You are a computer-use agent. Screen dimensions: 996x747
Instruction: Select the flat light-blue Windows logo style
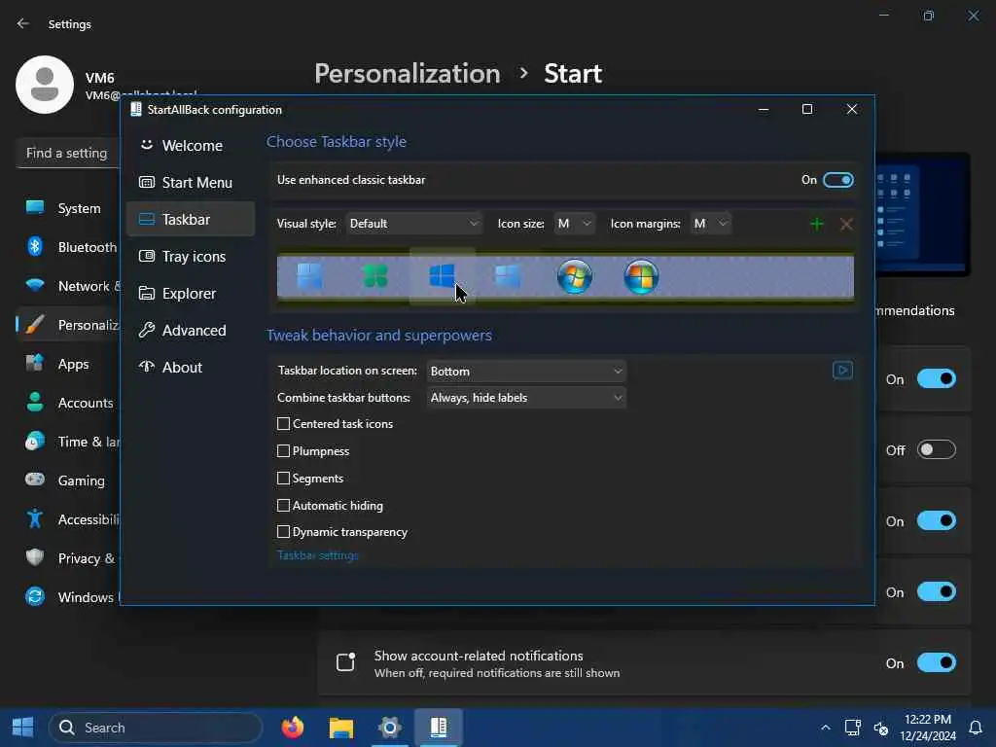pos(508,277)
